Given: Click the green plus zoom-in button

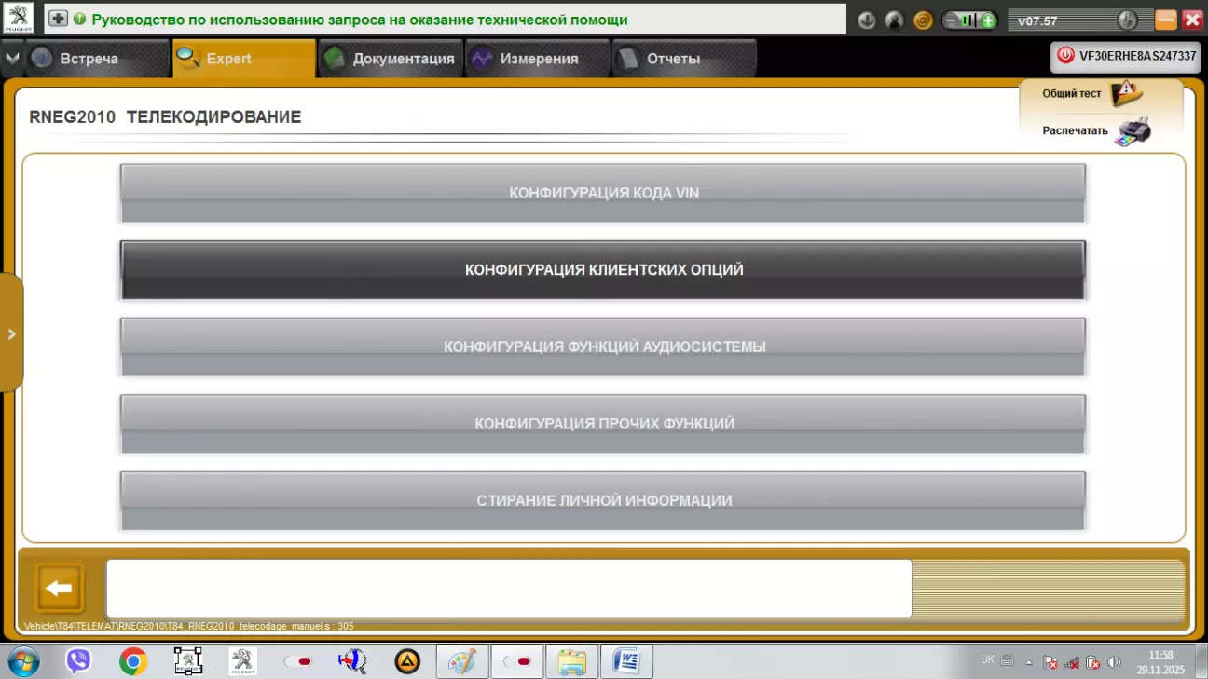Looking at the screenshot, I should tap(988, 20).
